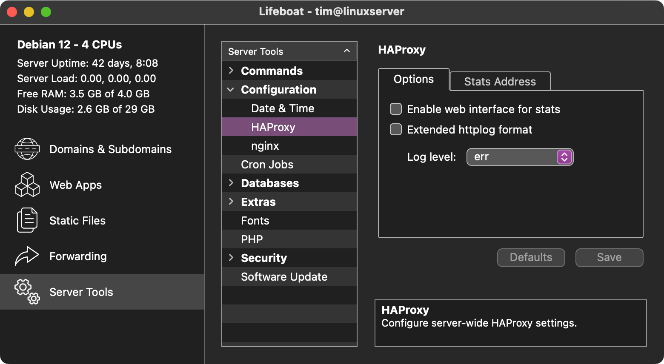Click the Static Files document icon
This screenshot has height=364, width=664.
27,220
